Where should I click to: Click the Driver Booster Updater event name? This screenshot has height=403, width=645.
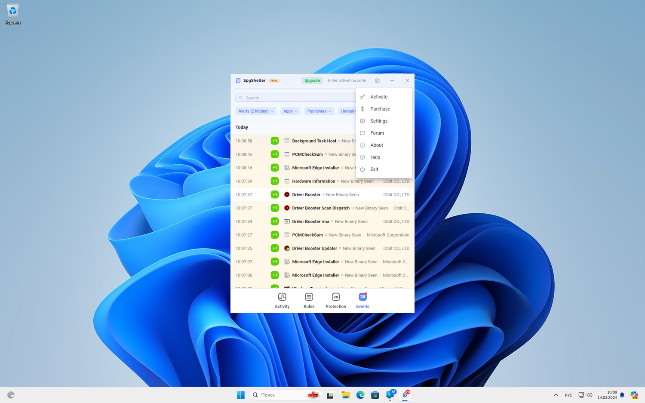(314, 248)
